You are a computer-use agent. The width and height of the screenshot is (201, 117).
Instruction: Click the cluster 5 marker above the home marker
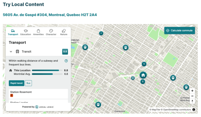[144, 64]
